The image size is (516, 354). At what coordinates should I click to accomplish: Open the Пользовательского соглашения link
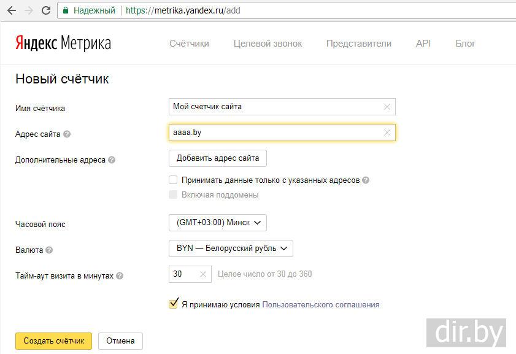click(320, 304)
